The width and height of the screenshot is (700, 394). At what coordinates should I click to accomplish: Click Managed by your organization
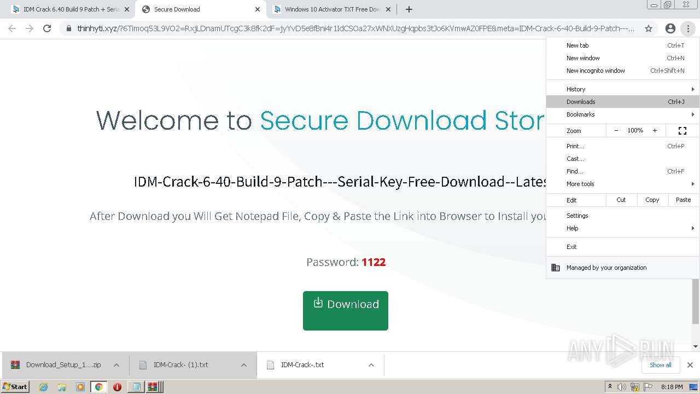[623, 268]
